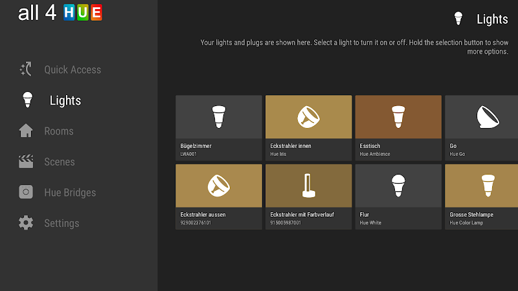Toggle Eckstrahler mit Farbverlauf via its name
The image size is (518, 291).
[302, 215]
